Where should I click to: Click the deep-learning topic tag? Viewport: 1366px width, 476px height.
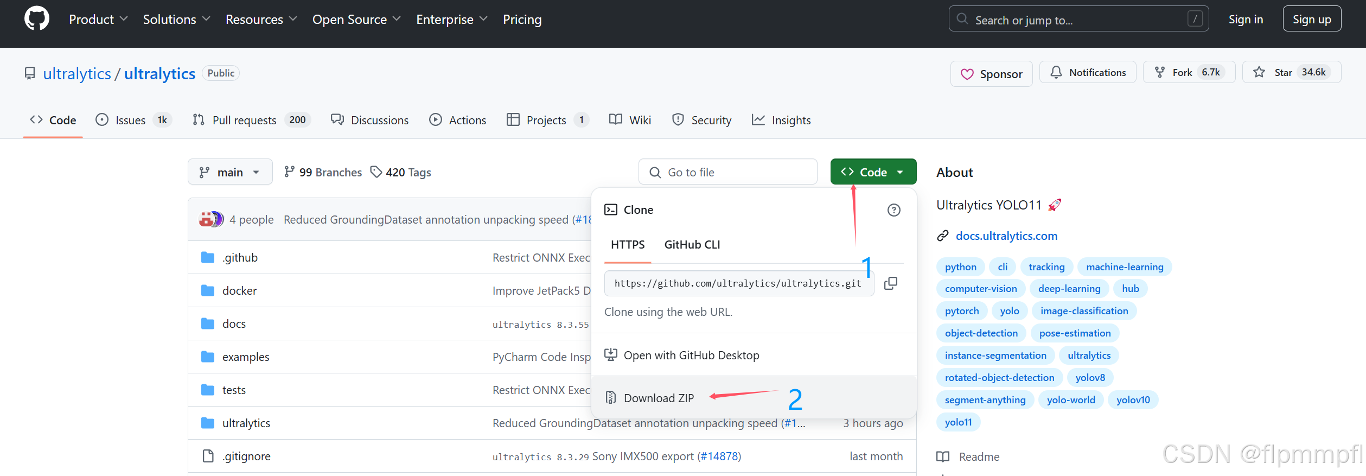tap(1069, 288)
